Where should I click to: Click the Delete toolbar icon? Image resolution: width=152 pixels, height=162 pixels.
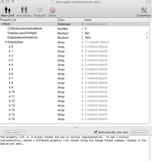tap(52, 10)
